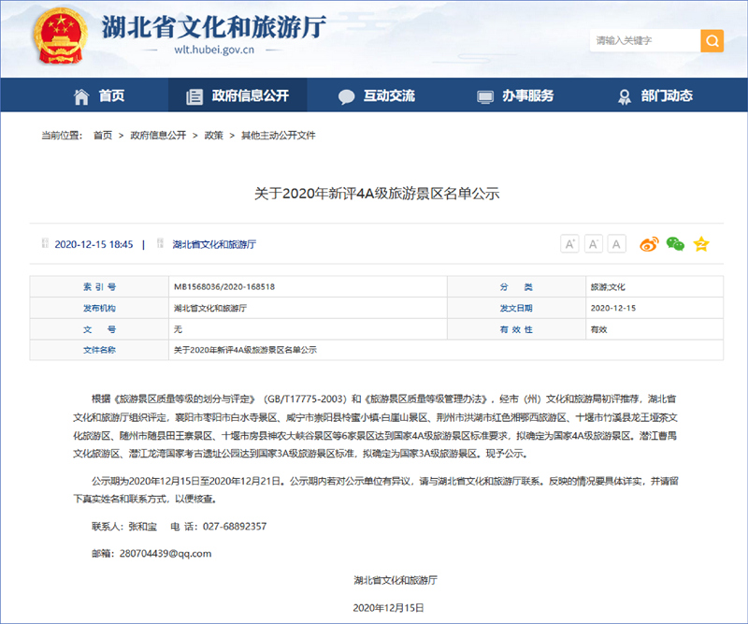Click 其他主动公开文件 breadcrumb link
The width and height of the screenshot is (748, 624).
[279, 136]
